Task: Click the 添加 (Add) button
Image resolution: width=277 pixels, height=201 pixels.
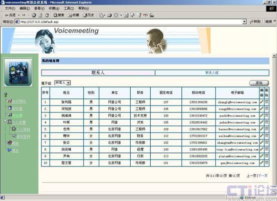Action: coord(259,82)
